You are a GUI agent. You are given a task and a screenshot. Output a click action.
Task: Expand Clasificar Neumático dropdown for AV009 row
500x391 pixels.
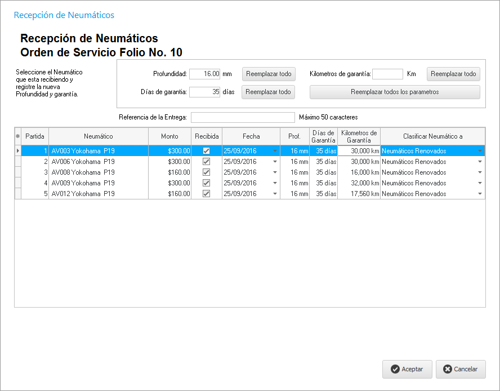click(480, 183)
